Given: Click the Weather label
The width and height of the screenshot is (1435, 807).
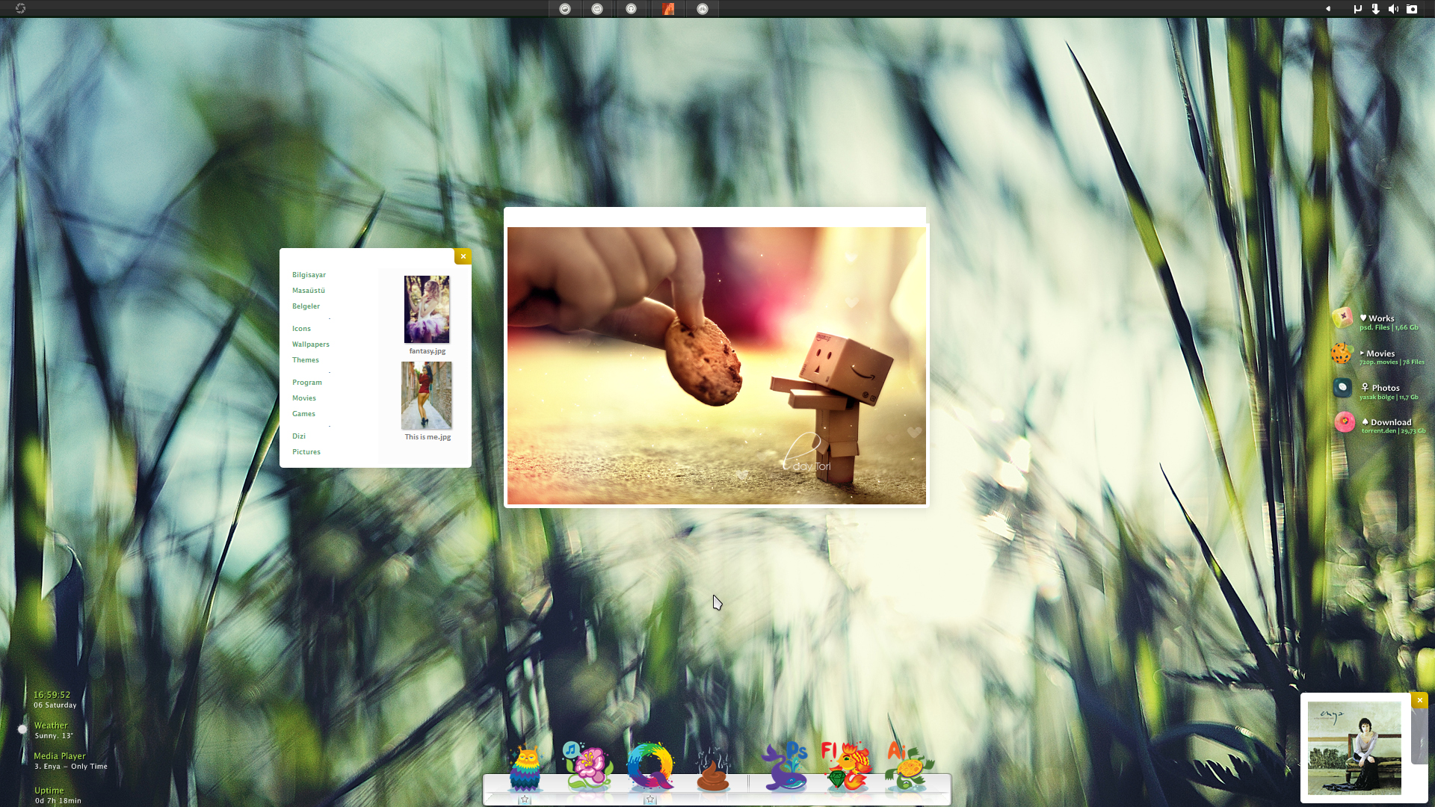Looking at the screenshot, I should click(51, 726).
